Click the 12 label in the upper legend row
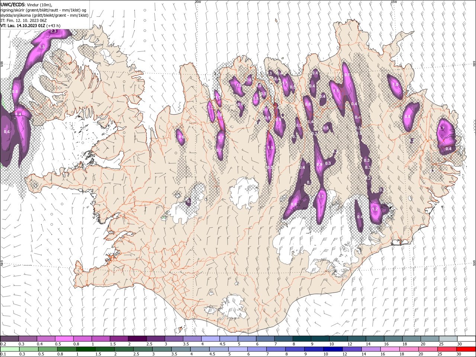The height and width of the screenshot is (357, 476). point(350,344)
